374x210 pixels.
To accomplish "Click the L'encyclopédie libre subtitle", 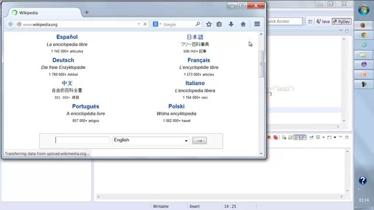I will pyautogui.click(x=199, y=68).
